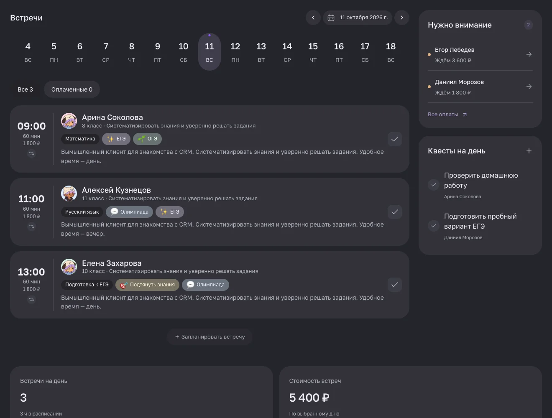Click Олимпиада tag on Алексей Кузнецов card
The height and width of the screenshot is (418, 552).
tap(130, 212)
